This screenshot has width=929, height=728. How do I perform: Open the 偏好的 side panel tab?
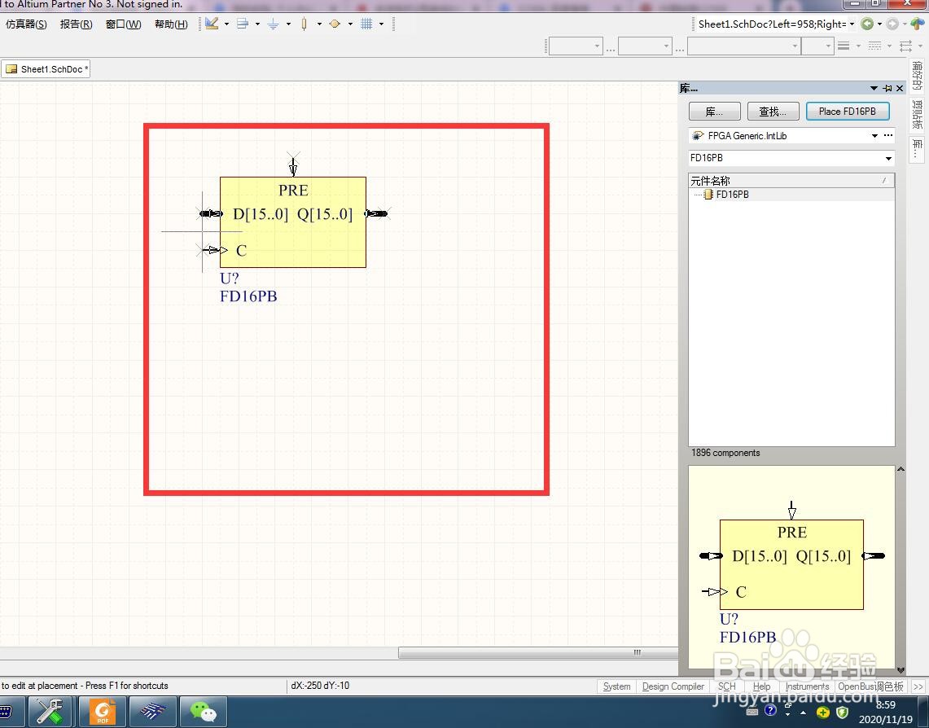[x=917, y=76]
